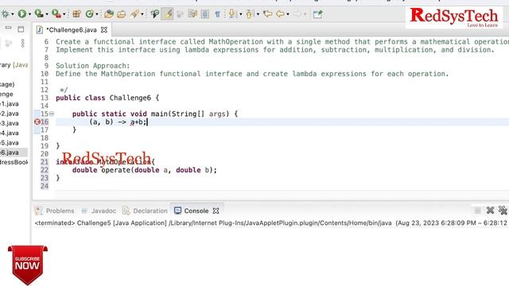The height and width of the screenshot is (286, 509).
Task: Expand the External Tools dropdown arrow
Action: (x=64, y=14)
